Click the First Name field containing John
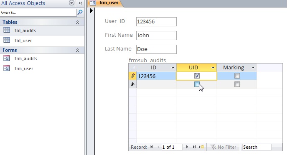The image size is (290, 155). 156,36
